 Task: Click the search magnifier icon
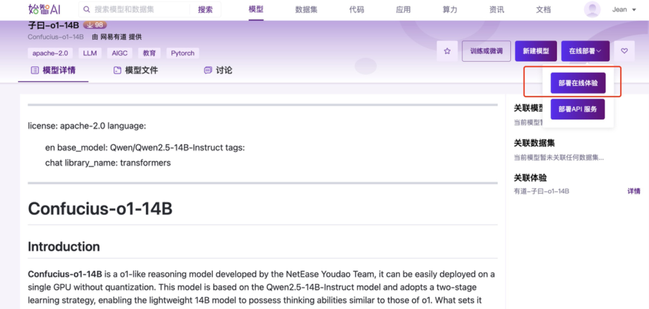pyautogui.click(x=87, y=9)
